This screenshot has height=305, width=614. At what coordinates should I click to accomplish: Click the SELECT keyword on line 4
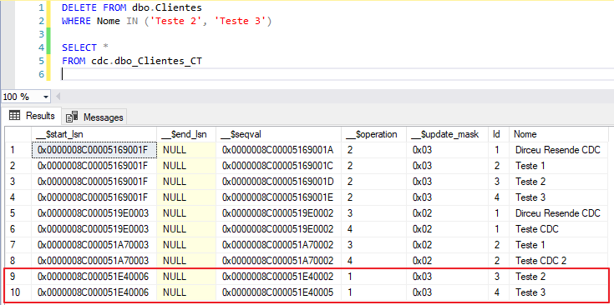pos(79,47)
